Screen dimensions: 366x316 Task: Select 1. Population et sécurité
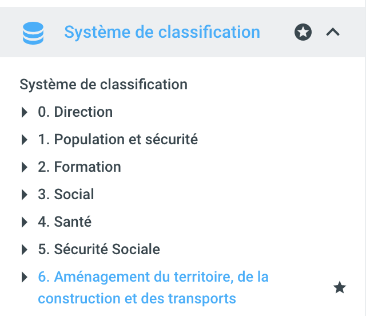tap(118, 140)
